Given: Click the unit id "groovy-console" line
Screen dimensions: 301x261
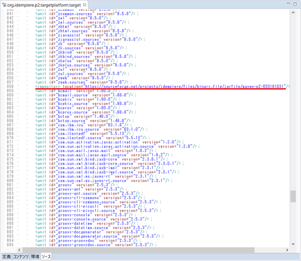Looking at the screenshot, I should pos(84,215).
